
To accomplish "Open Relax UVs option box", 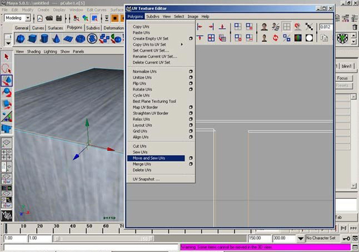I will pos(190,119).
